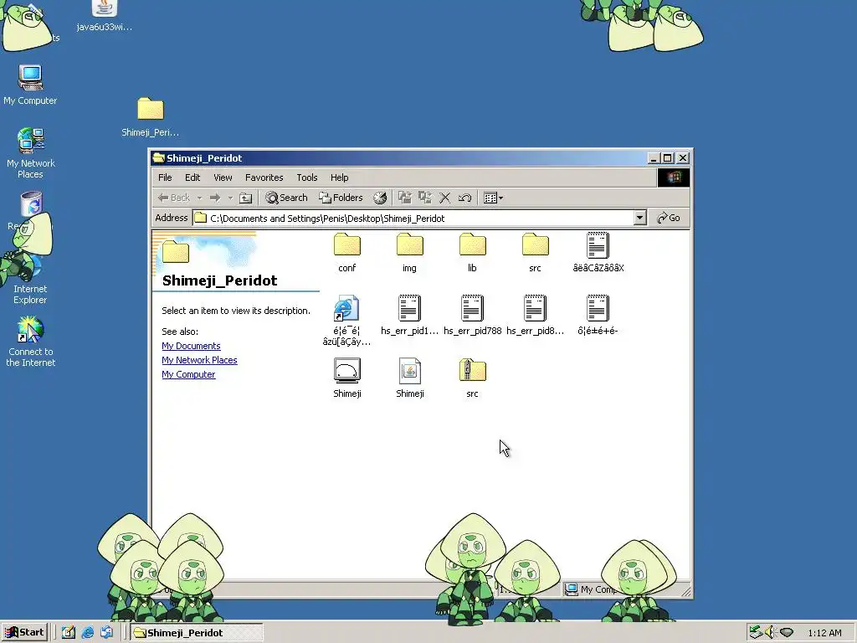The height and width of the screenshot is (643, 857).
Task: Click the Show Desktop Quick Launch icon
Action: tap(69, 633)
